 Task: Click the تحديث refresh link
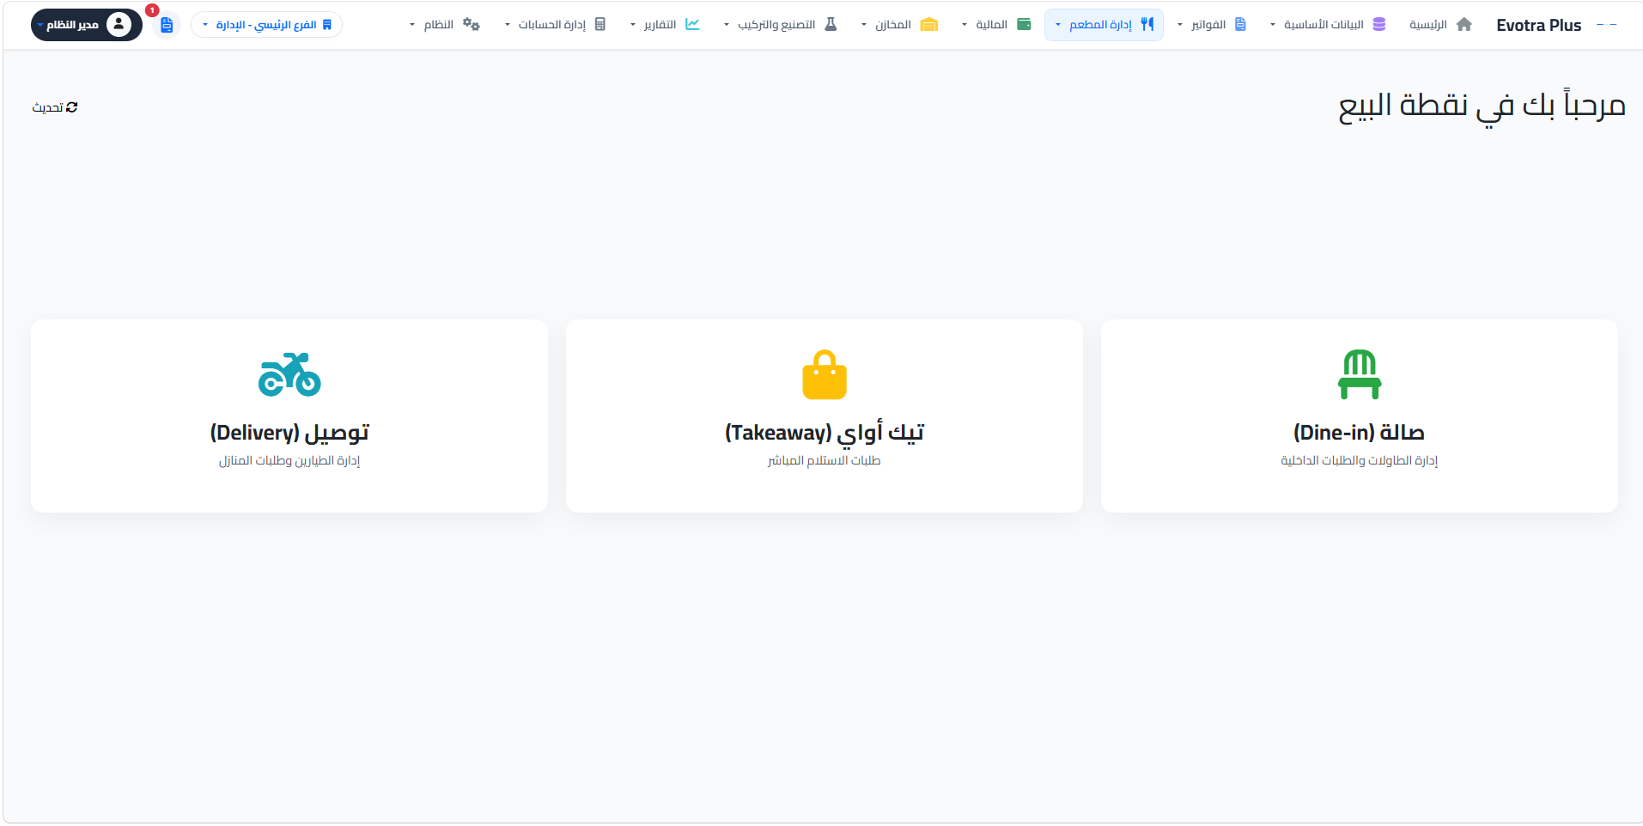55,106
